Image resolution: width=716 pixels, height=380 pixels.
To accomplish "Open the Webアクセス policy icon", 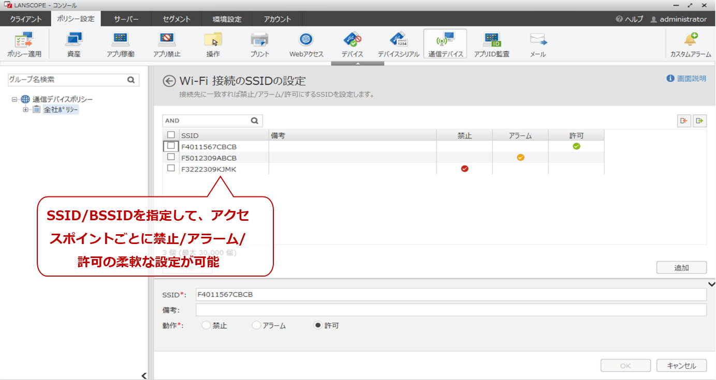I will pos(306,44).
